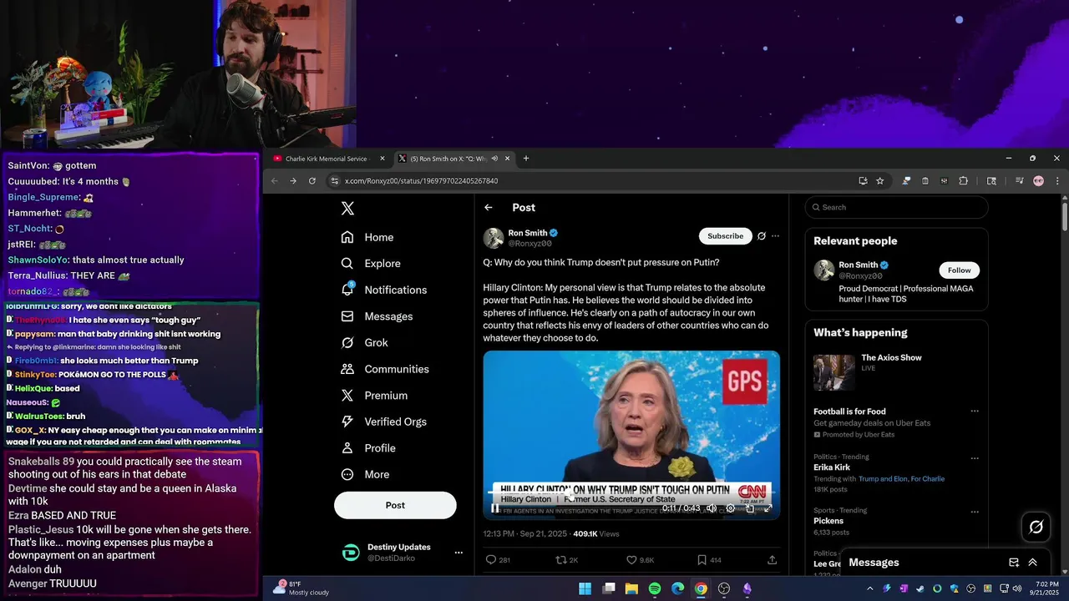Image resolution: width=1069 pixels, height=601 pixels.
Task: Click the address bar URL
Action: click(x=422, y=181)
